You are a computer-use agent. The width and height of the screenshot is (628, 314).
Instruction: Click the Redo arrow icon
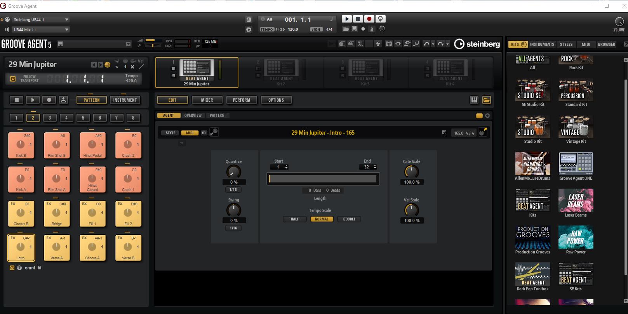click(x=440, y=44)
